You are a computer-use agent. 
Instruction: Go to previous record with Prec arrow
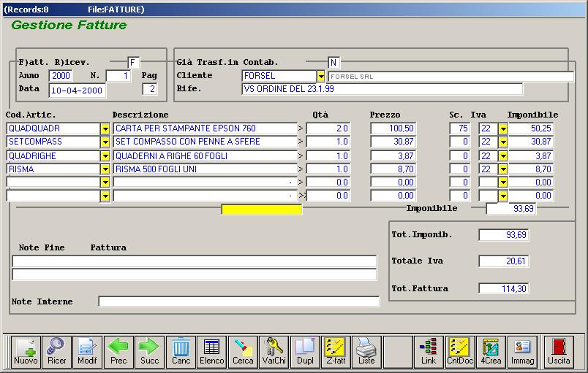(x=118, y=352)
